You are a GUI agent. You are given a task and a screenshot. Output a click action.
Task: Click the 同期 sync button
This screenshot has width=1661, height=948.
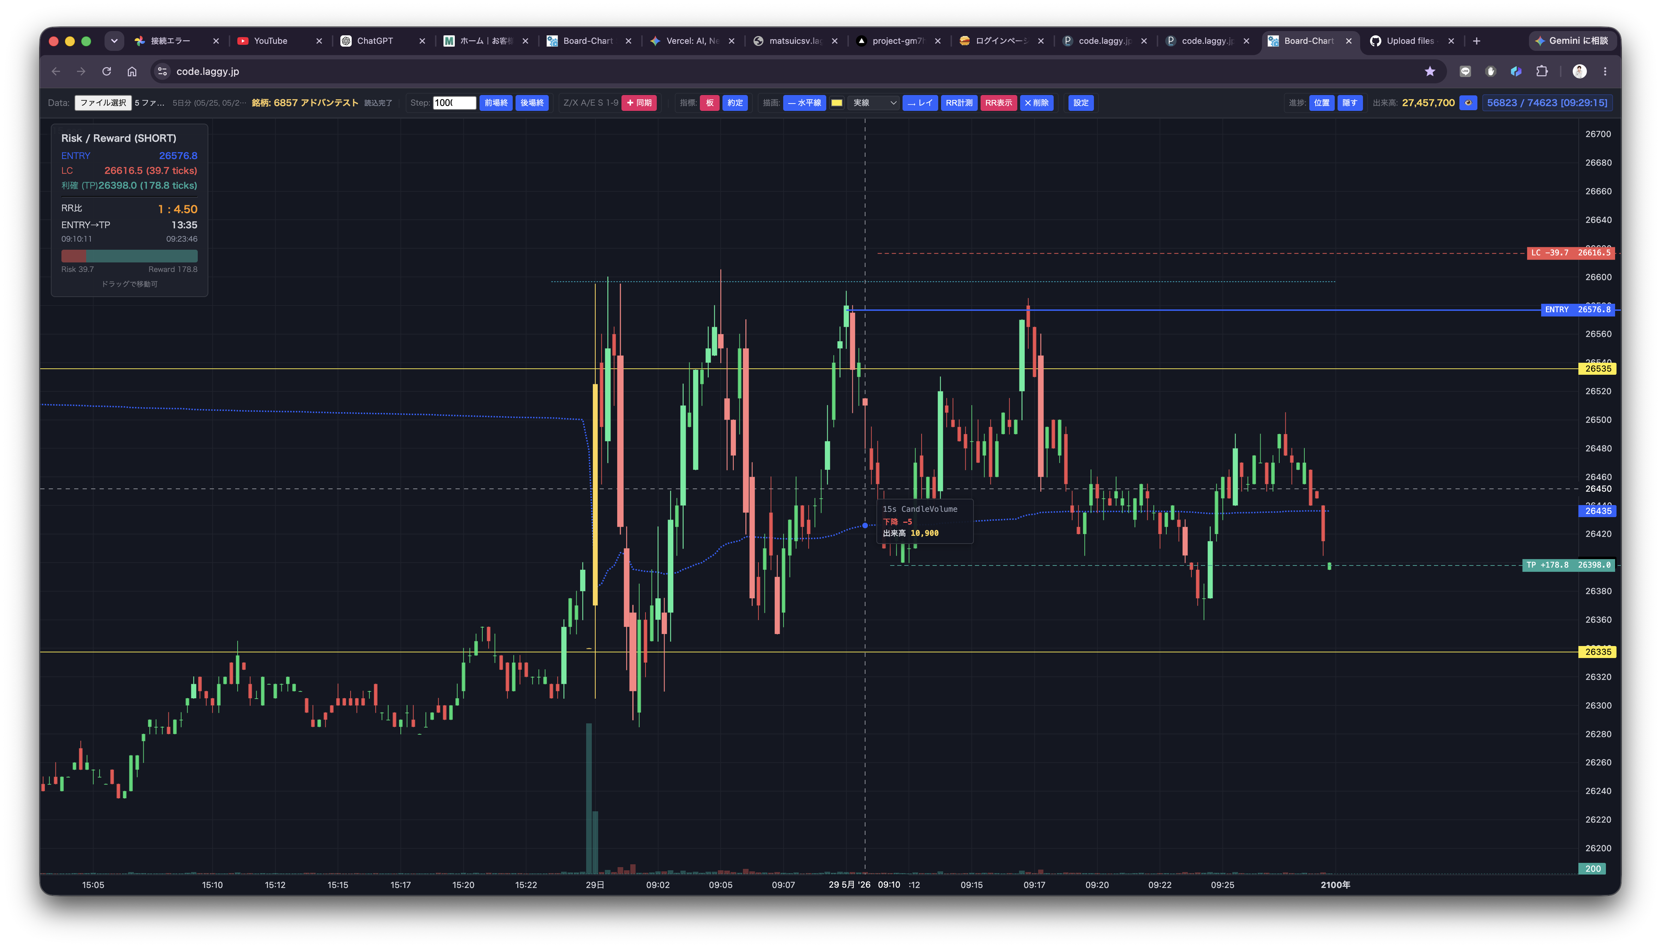click(639, 103)
